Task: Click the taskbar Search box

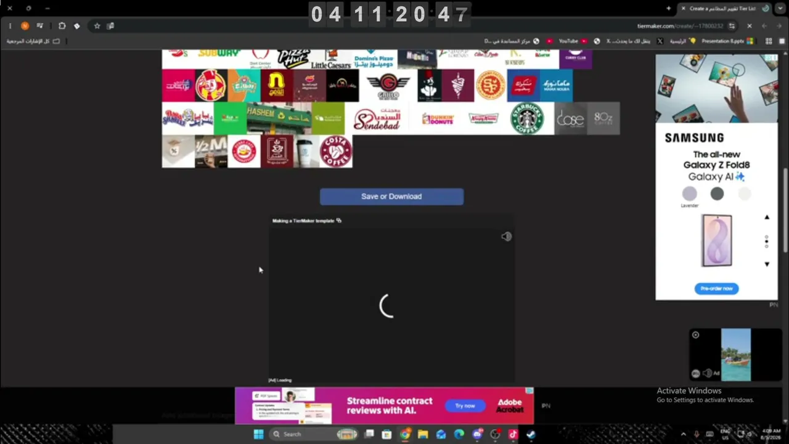Action: [x=314, y=434]
